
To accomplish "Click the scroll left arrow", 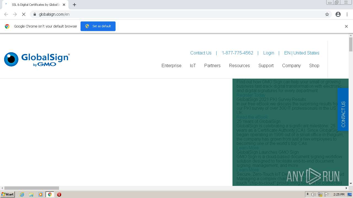I will tap(2, 188).
